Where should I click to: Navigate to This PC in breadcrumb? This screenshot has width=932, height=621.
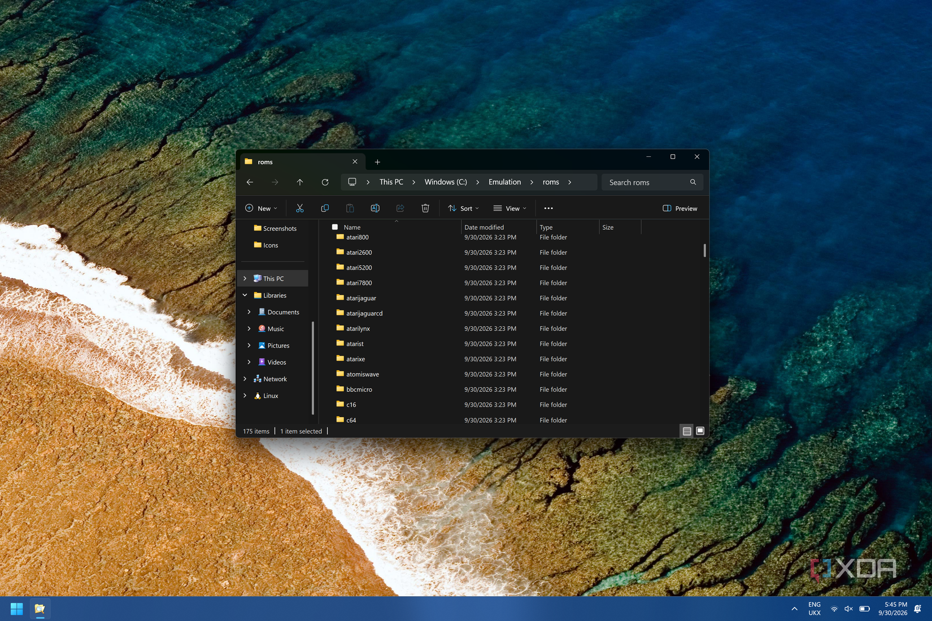tap(391, 182)
